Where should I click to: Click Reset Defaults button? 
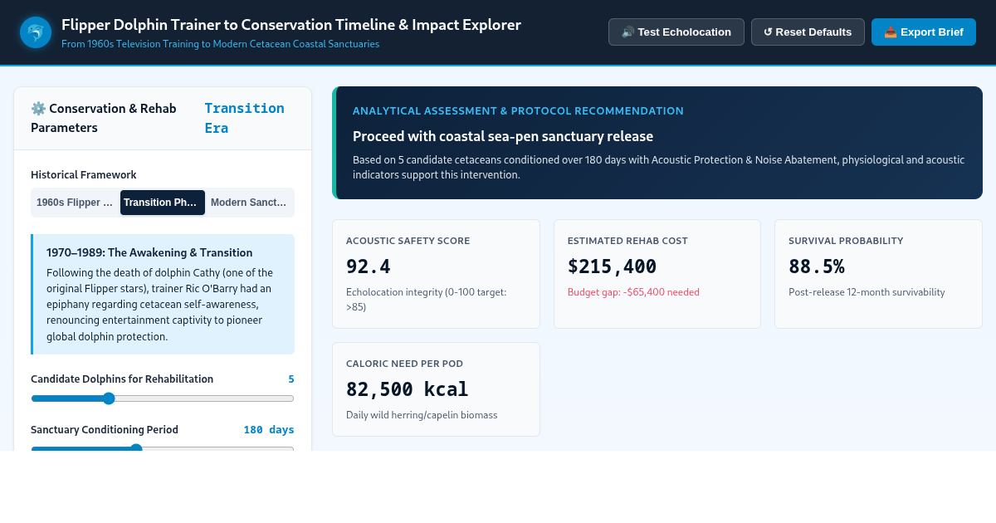click(x=808, y=32)
